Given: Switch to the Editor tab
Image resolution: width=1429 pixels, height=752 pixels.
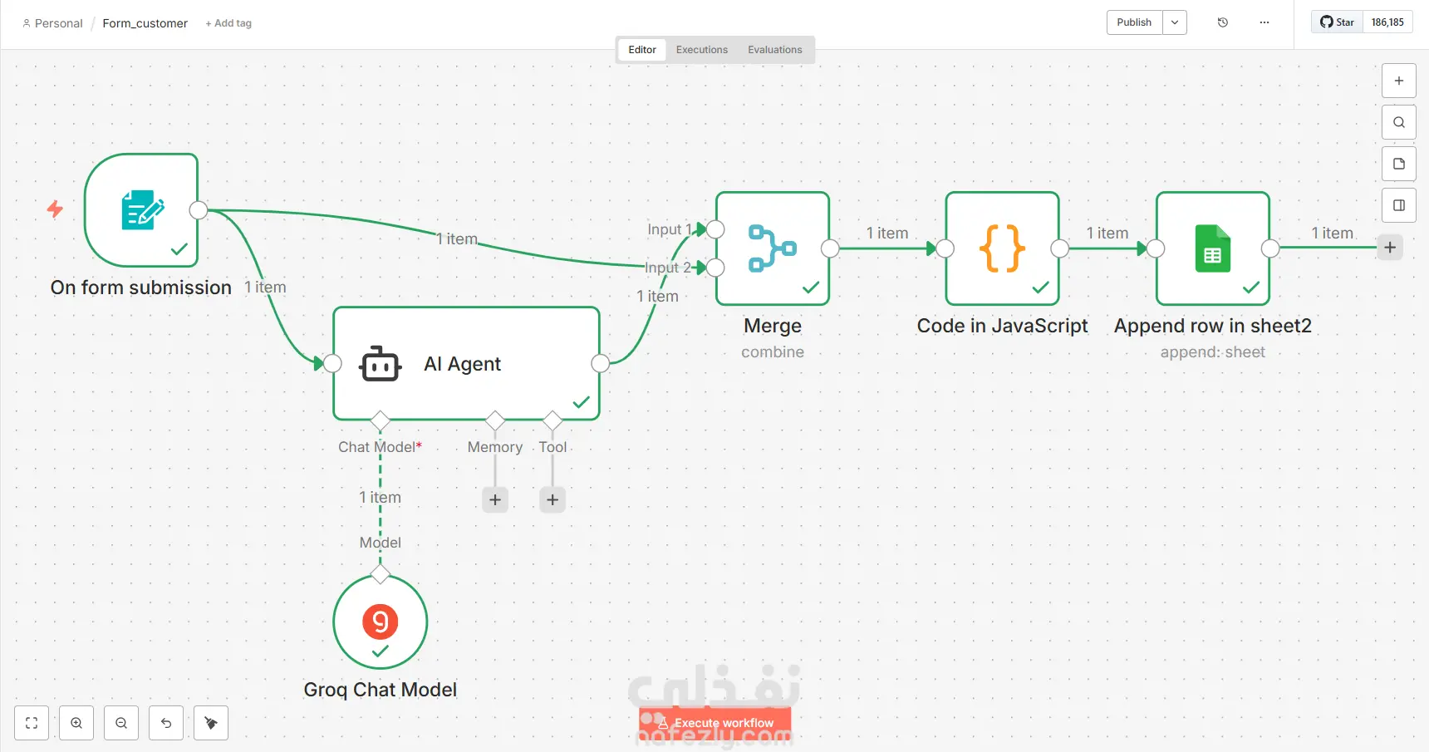Looking at the screenshot, I should click(x=642, y=50).
